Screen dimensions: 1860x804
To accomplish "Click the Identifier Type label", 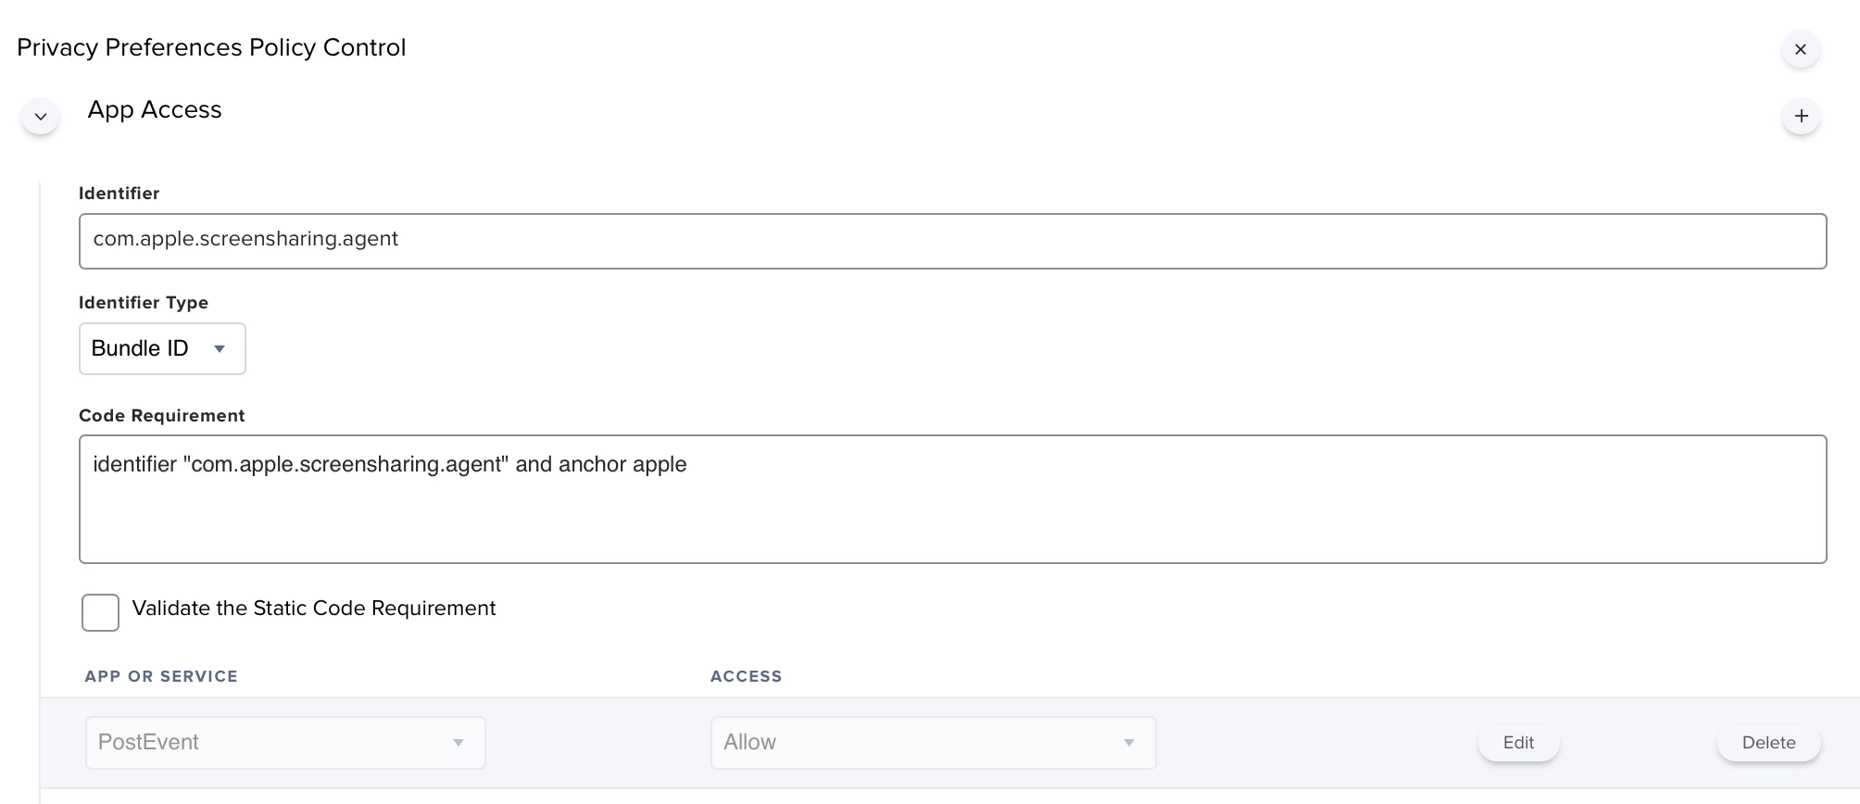I will [x=144, y=303].
